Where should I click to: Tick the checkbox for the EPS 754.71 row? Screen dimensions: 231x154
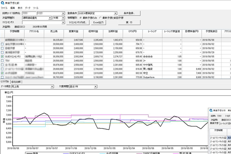(2, 44)
